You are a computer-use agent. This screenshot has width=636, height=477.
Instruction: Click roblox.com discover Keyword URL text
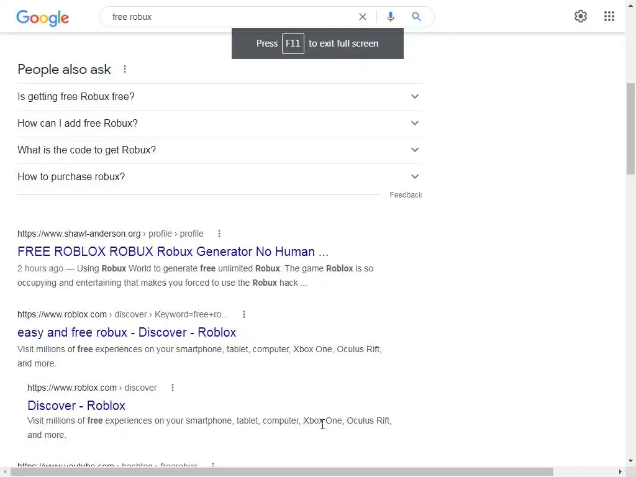pos(122,314)
